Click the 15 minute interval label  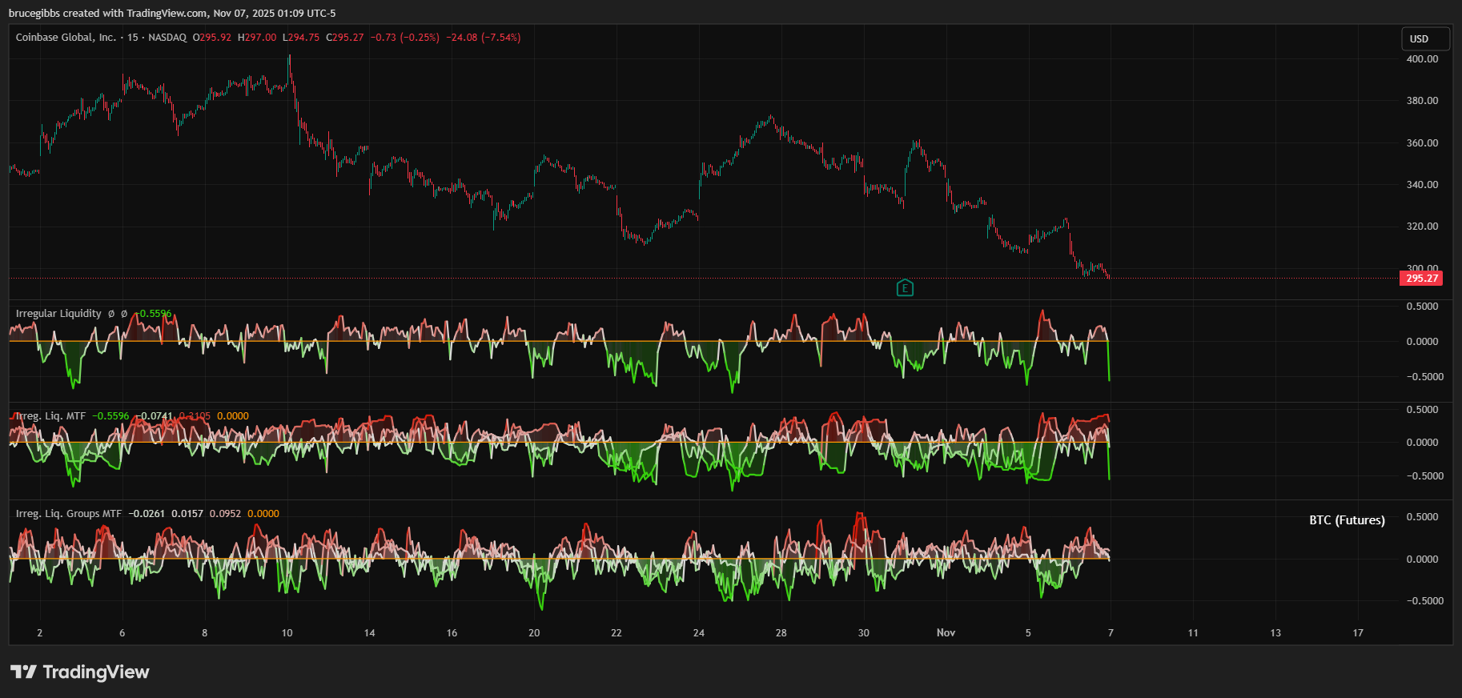click(x=132, y=38)
